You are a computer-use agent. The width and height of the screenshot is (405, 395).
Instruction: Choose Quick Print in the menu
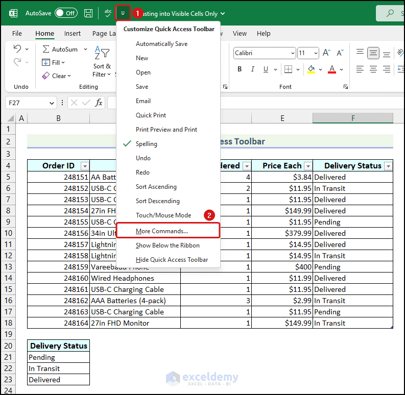168,115
